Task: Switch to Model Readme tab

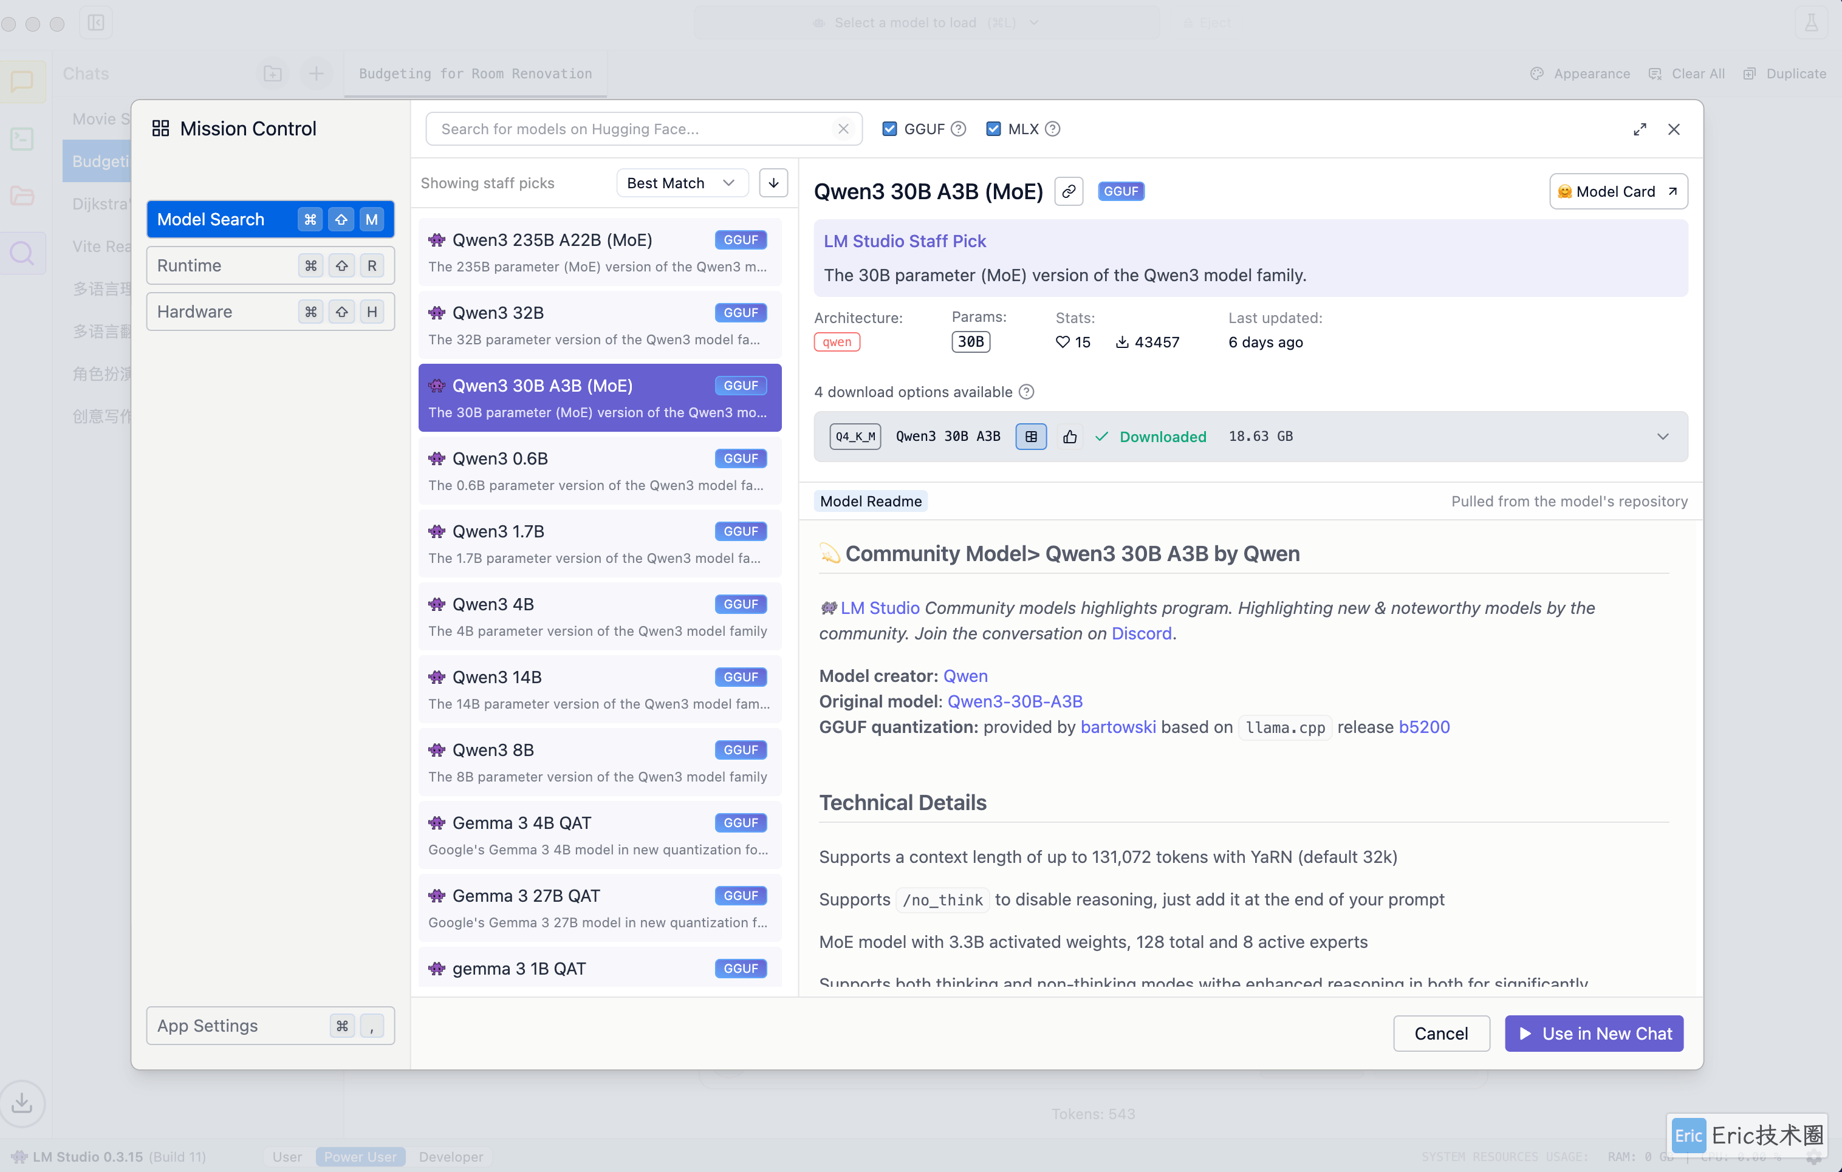Action: click(871, 501)
